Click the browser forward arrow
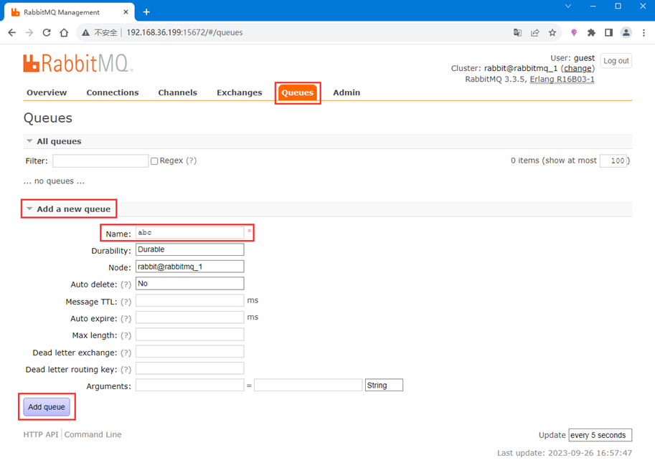Image resolution: width=655 pixels, height=460 pixels. click(29, 32)
